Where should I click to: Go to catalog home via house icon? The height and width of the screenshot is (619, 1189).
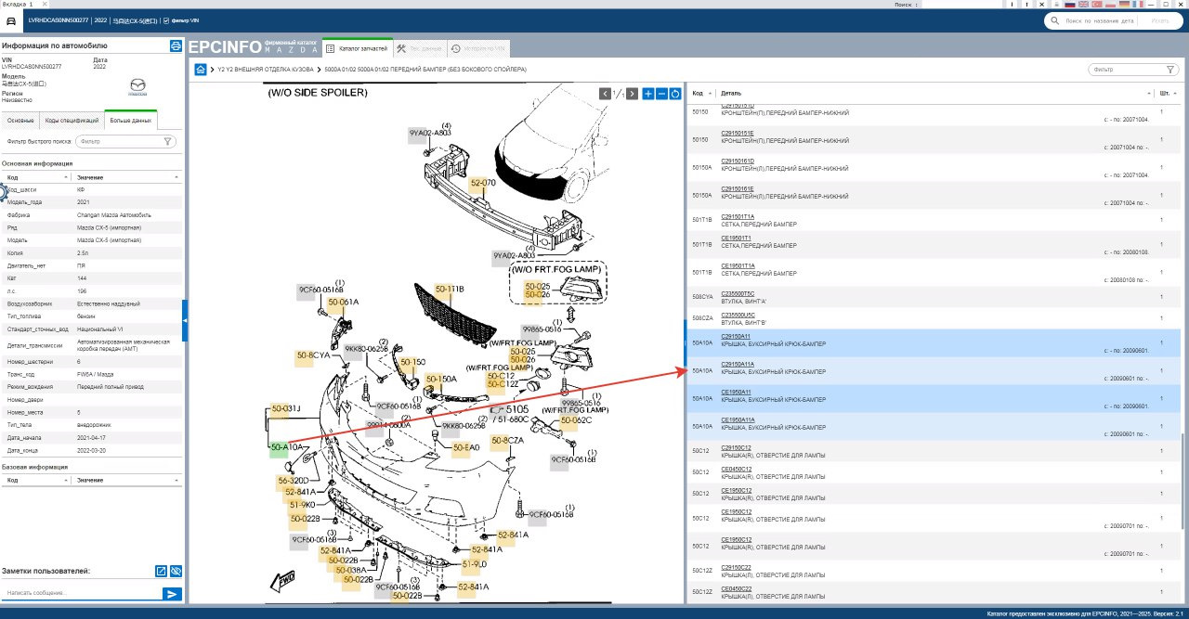(x=201, y=70)
